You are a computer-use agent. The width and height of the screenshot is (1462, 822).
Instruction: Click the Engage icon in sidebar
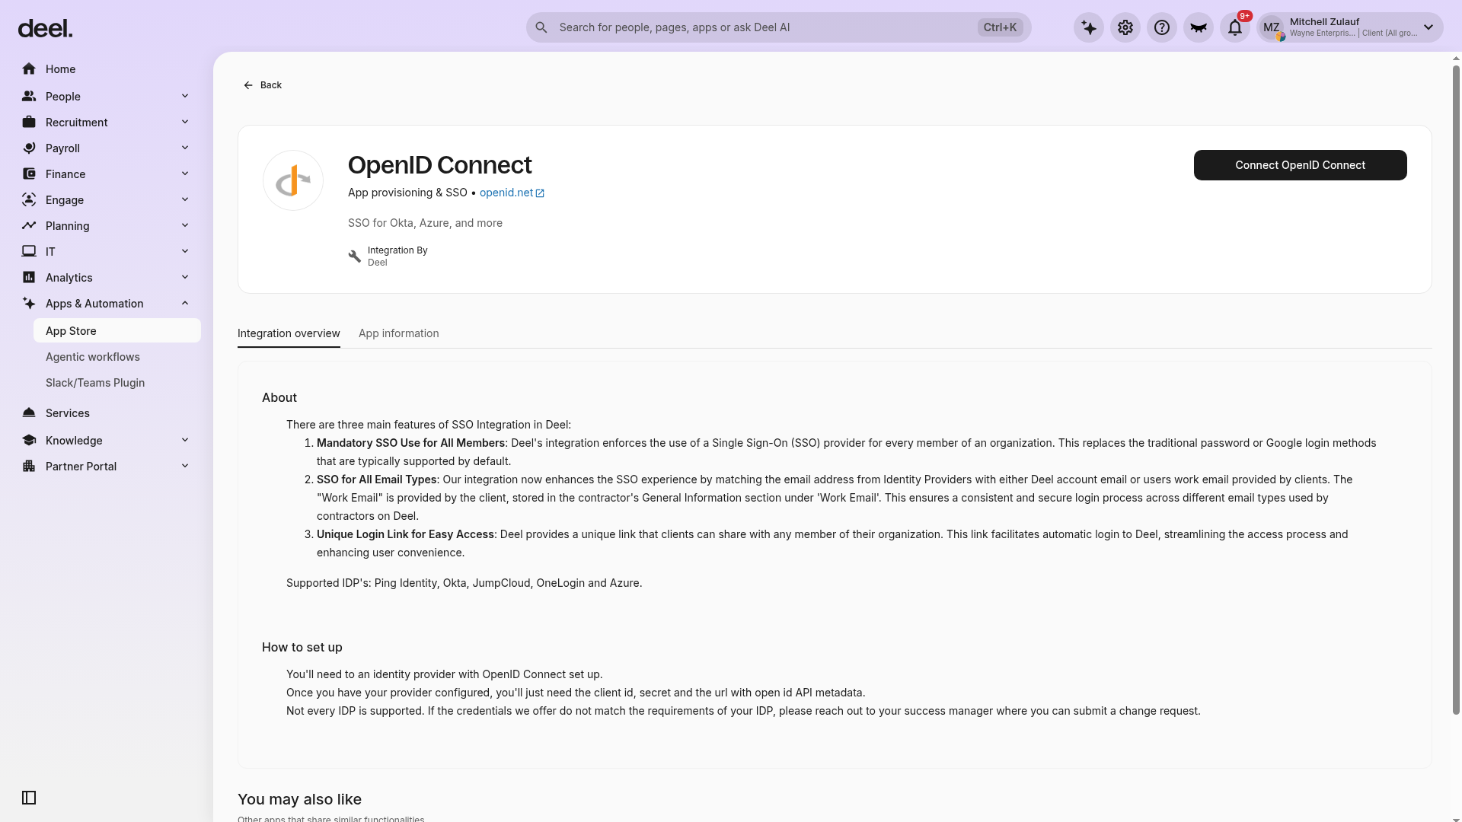tap(29, 200)
